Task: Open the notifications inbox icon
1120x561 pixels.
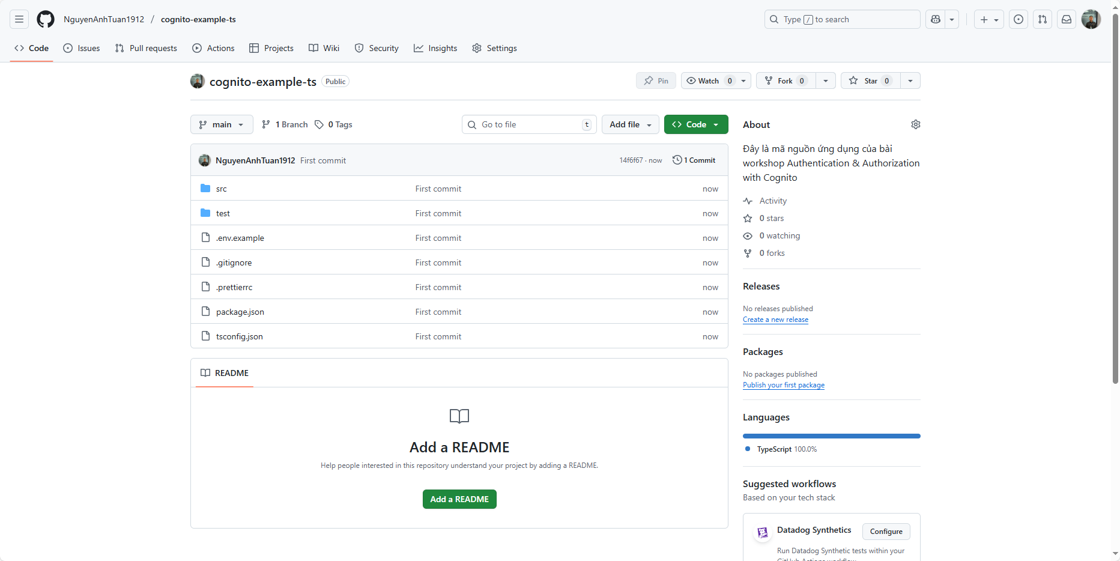Action: pos(1067,19)
